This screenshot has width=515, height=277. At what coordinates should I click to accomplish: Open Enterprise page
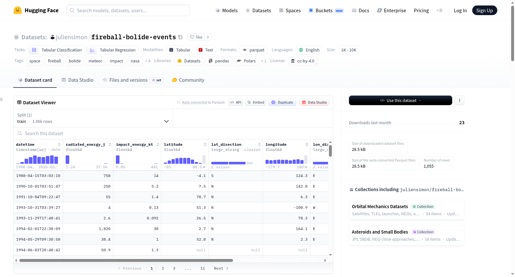(x=391, y=10)
